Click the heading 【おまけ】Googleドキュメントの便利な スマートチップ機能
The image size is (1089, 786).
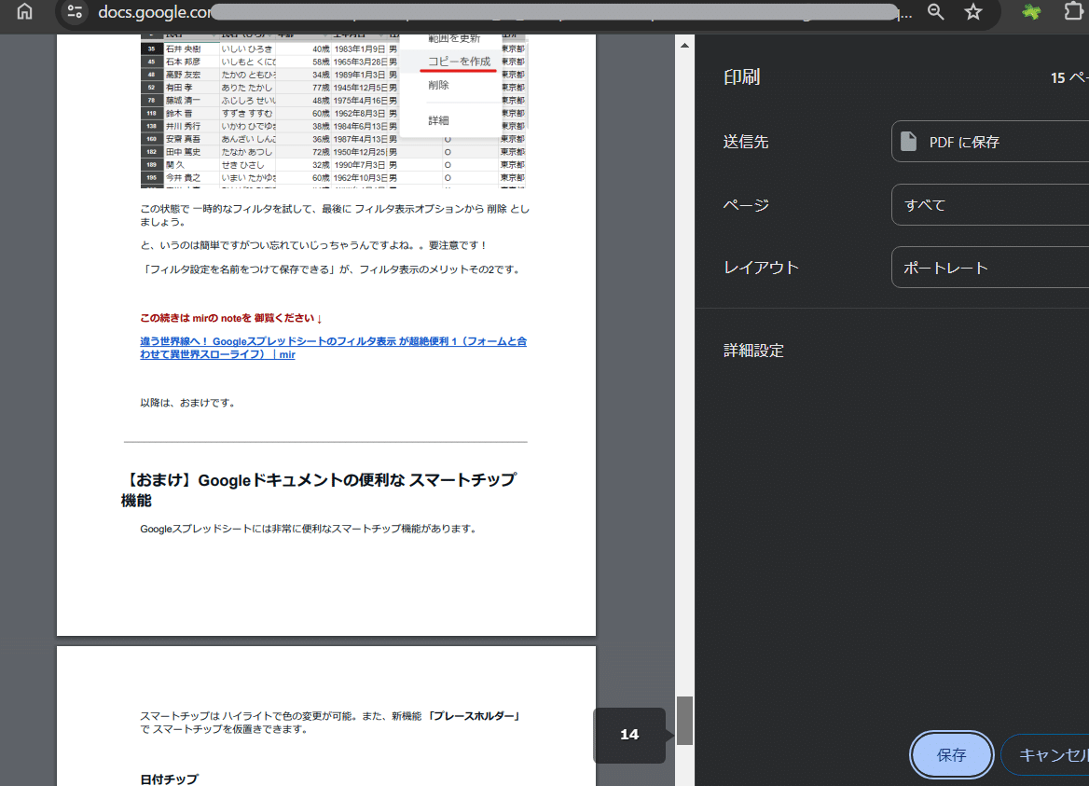point(319,490)
